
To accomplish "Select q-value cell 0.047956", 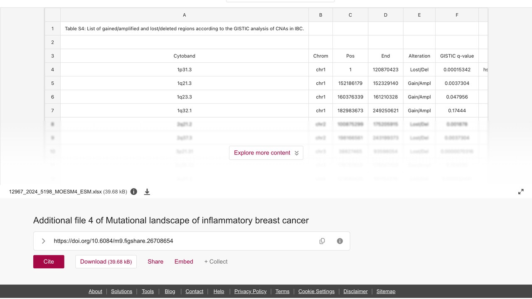I will (x=457, y=97).
